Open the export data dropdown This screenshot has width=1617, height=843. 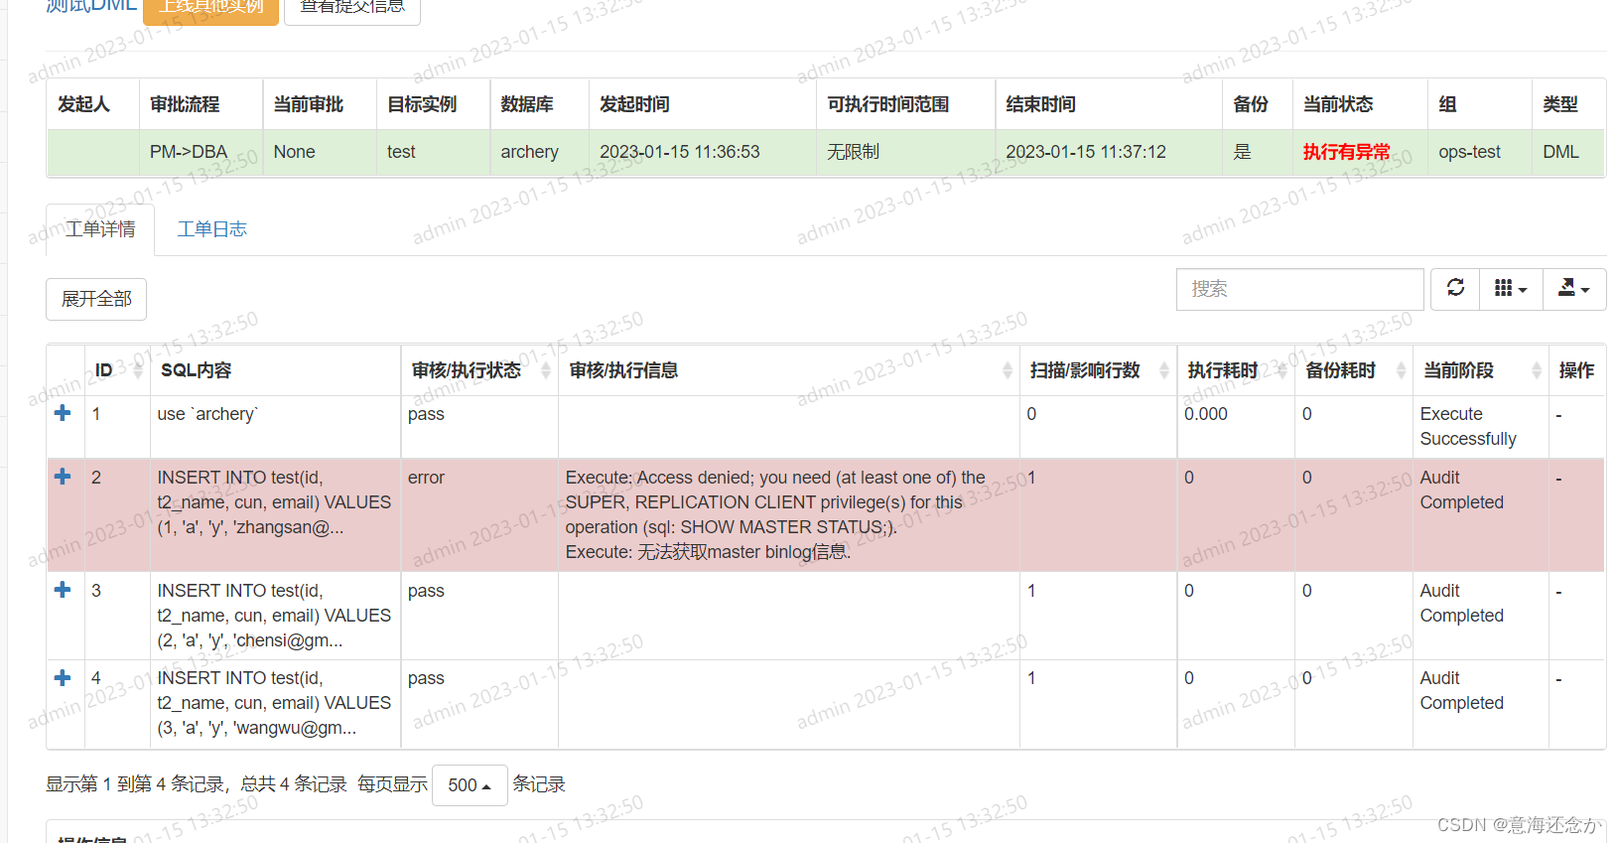(x=1574, y=289)
